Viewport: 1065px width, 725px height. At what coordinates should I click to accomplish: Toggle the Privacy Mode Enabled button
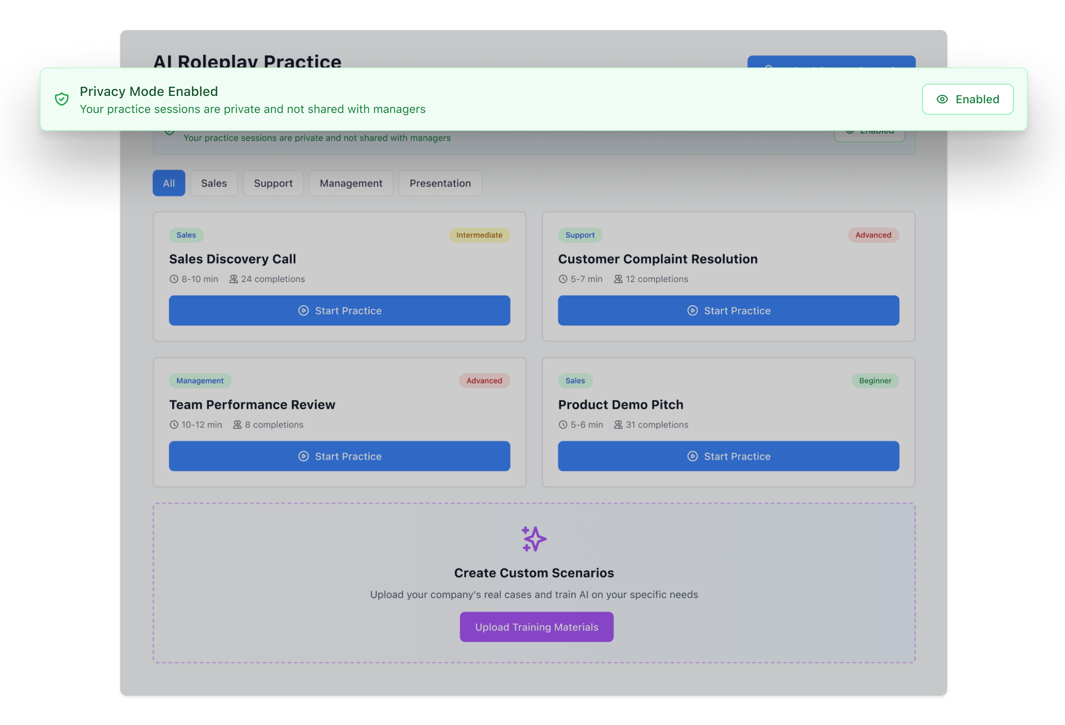pyautogui.click(x=967, y=99)
